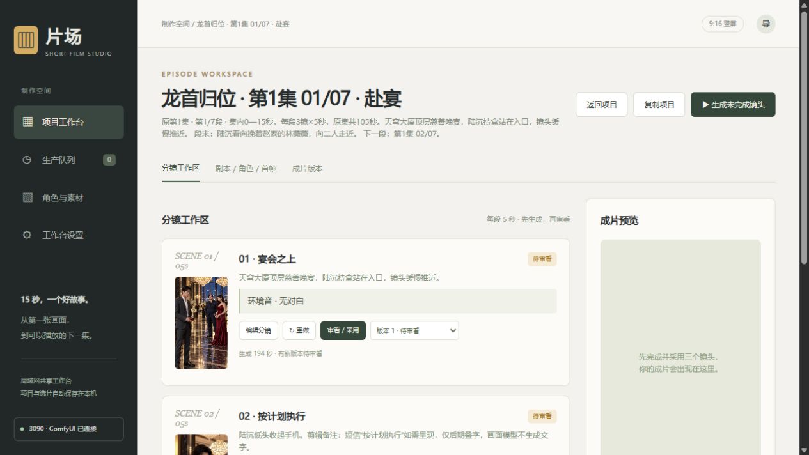Open 角色与素材 in the sidebar
The height and width of the screenshot is (455, 809).
pyautogui.click(x=69, y=197)
